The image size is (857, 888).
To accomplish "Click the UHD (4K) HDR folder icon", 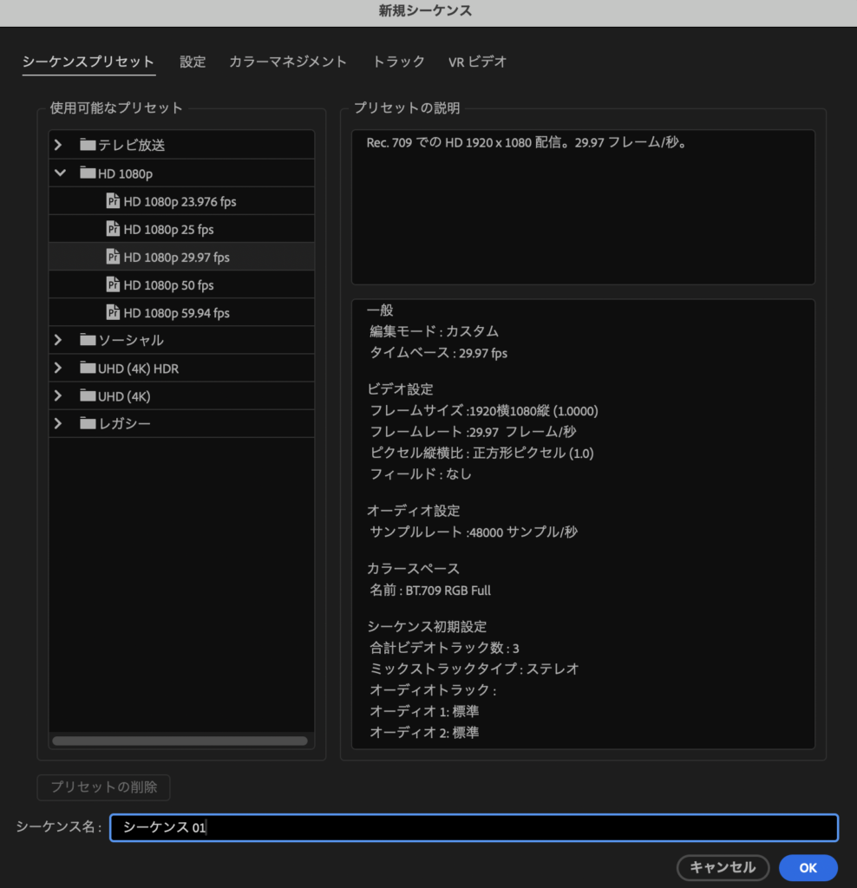I will (x=87, y=368).
